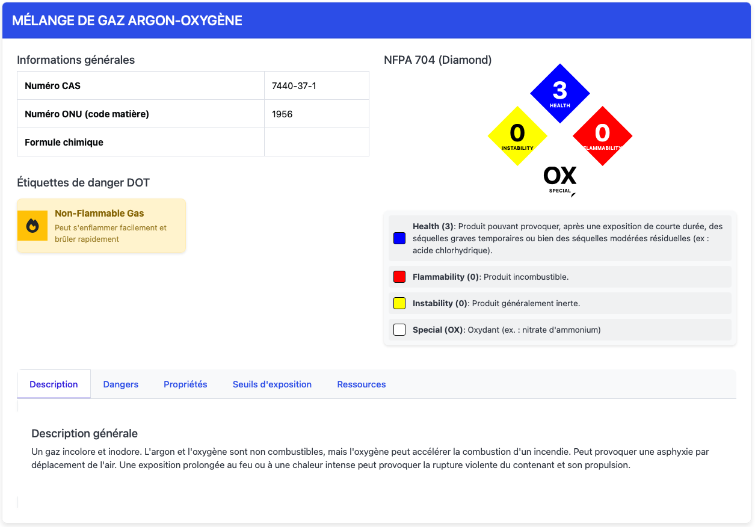Go to the Ressources tab
The image size is (755, 527).
point(362,384)
